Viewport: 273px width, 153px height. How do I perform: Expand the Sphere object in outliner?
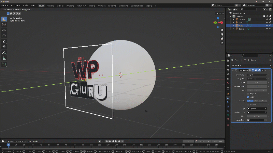click(x=234, y=29)
